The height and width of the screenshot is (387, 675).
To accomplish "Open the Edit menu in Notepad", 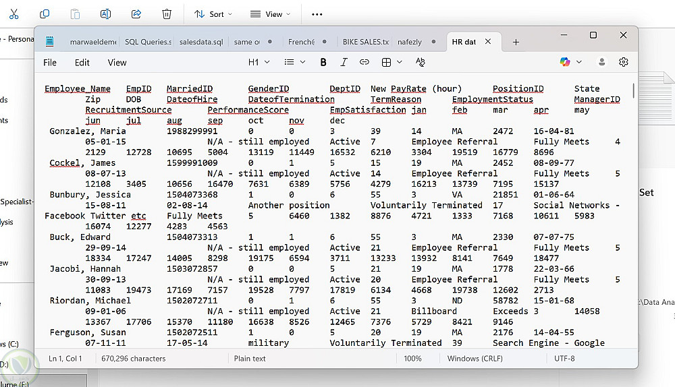I will (x=82, y=63).
